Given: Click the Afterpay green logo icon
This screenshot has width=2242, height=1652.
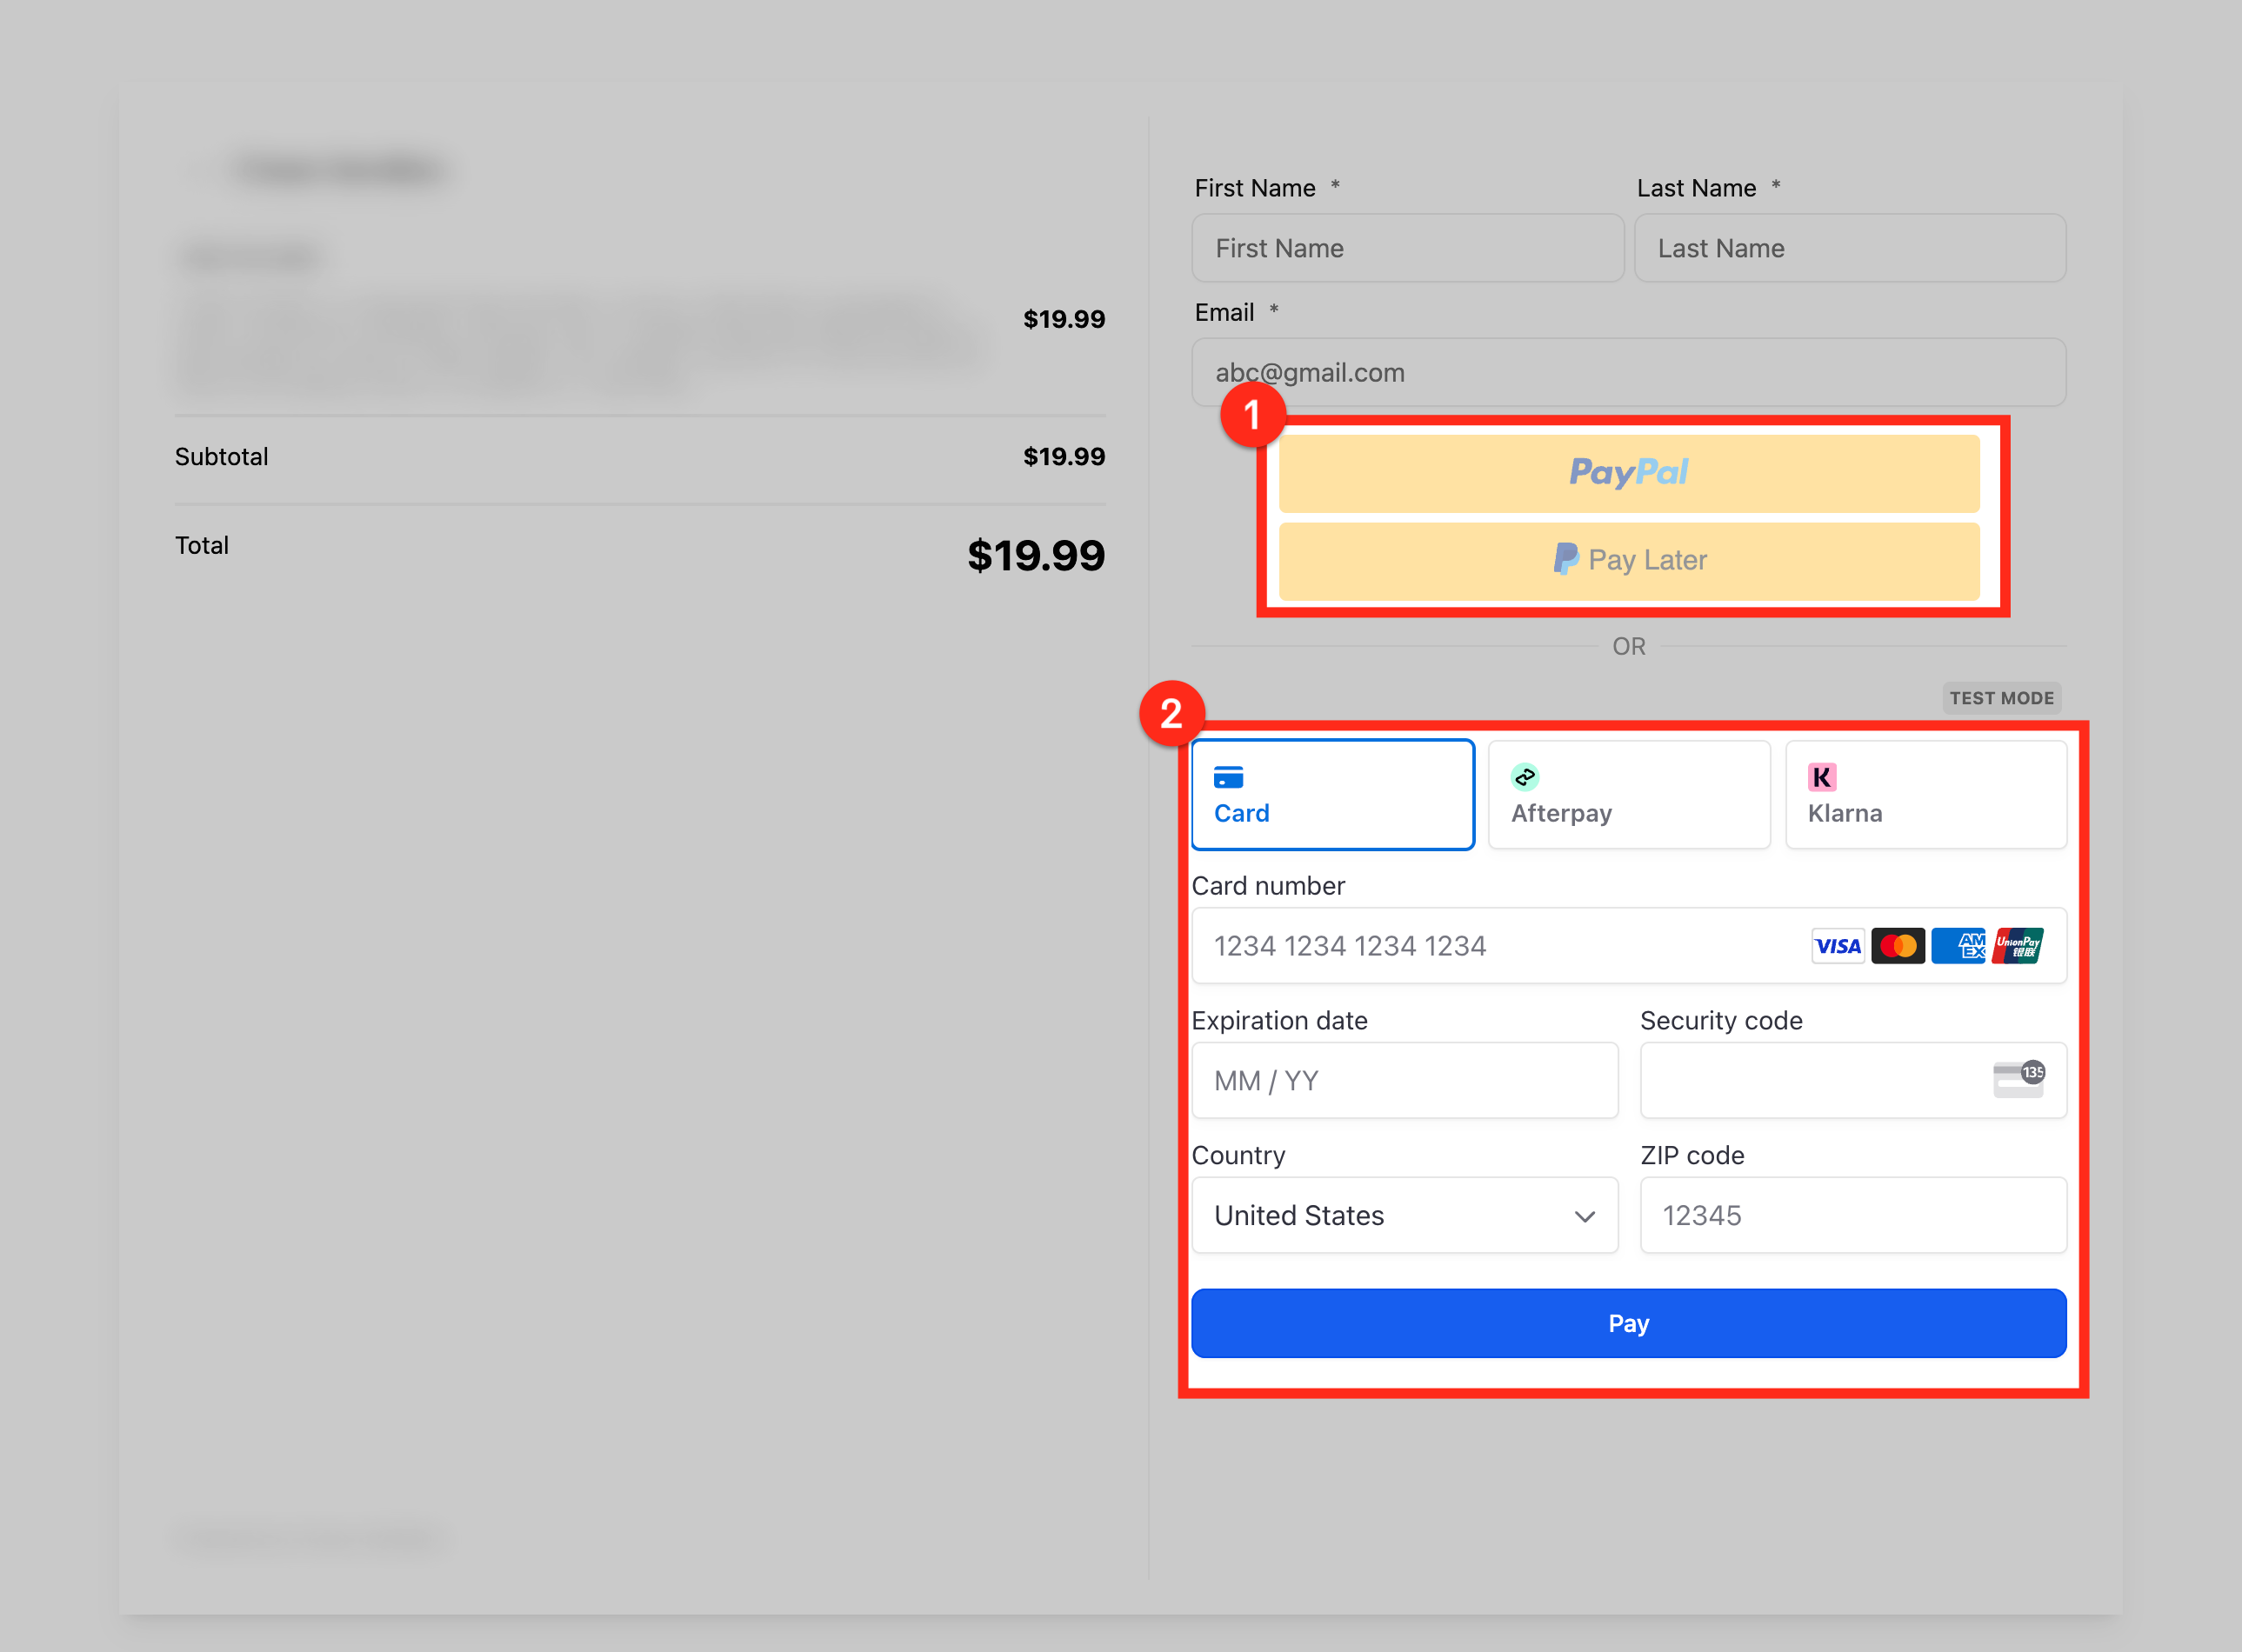Looking at the screenshot, I should click(1524, 777).
